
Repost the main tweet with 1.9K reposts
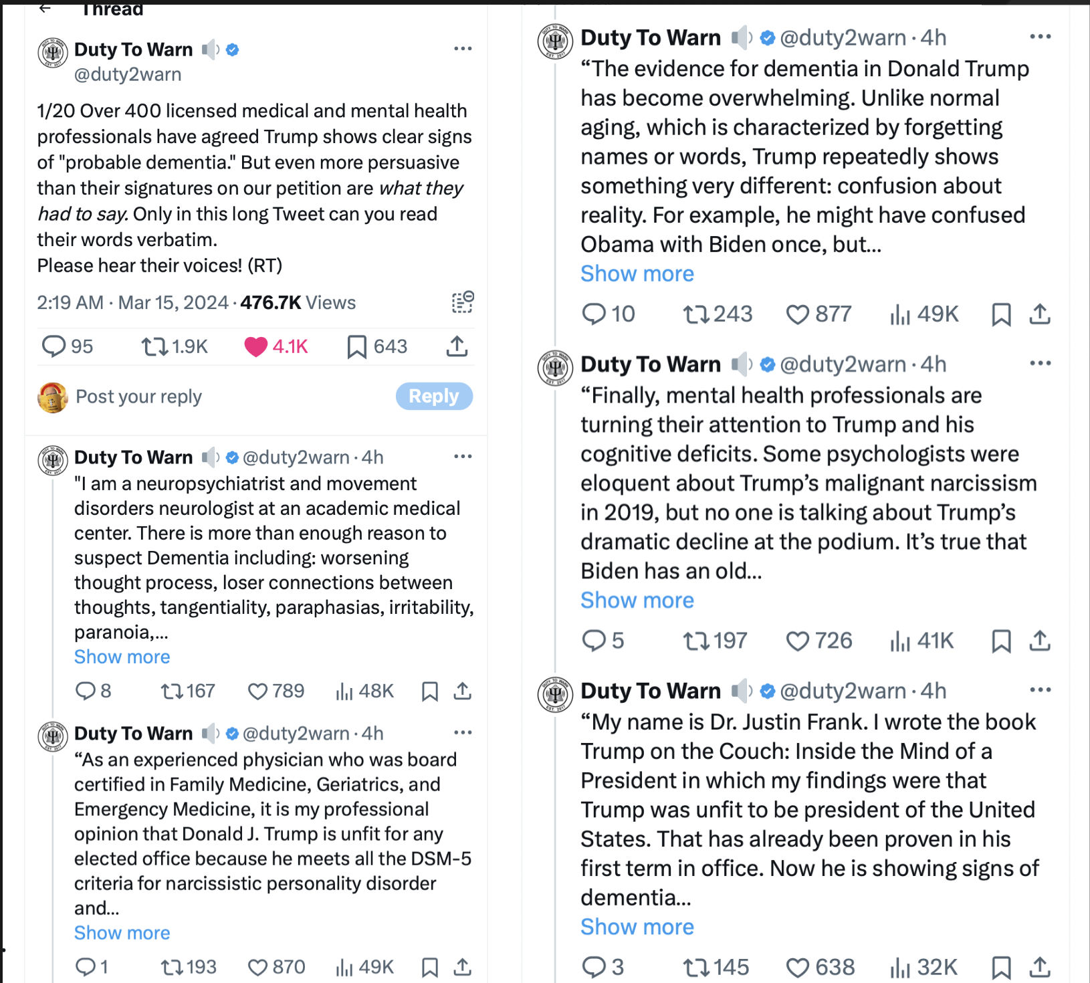[154, 346]
